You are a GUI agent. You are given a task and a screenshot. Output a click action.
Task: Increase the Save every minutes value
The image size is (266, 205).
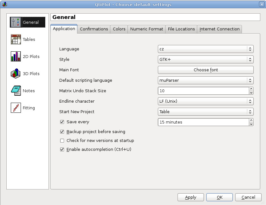[251, 120]
